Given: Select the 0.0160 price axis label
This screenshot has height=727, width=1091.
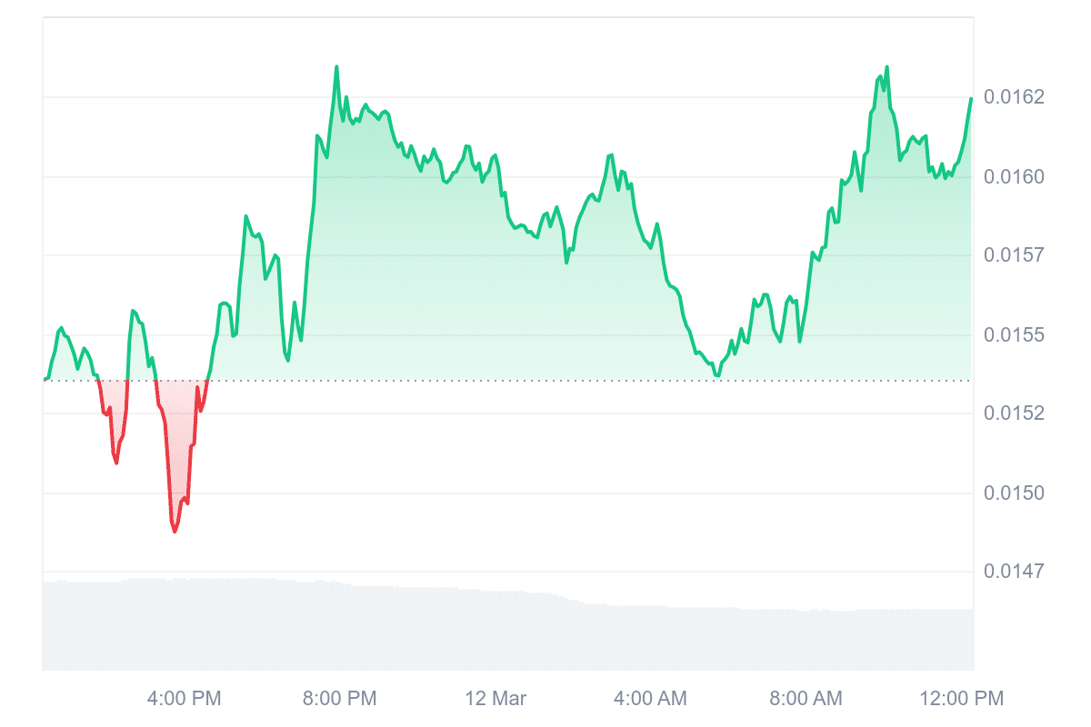Looking at the screenshot, I should pos(1014,176).
